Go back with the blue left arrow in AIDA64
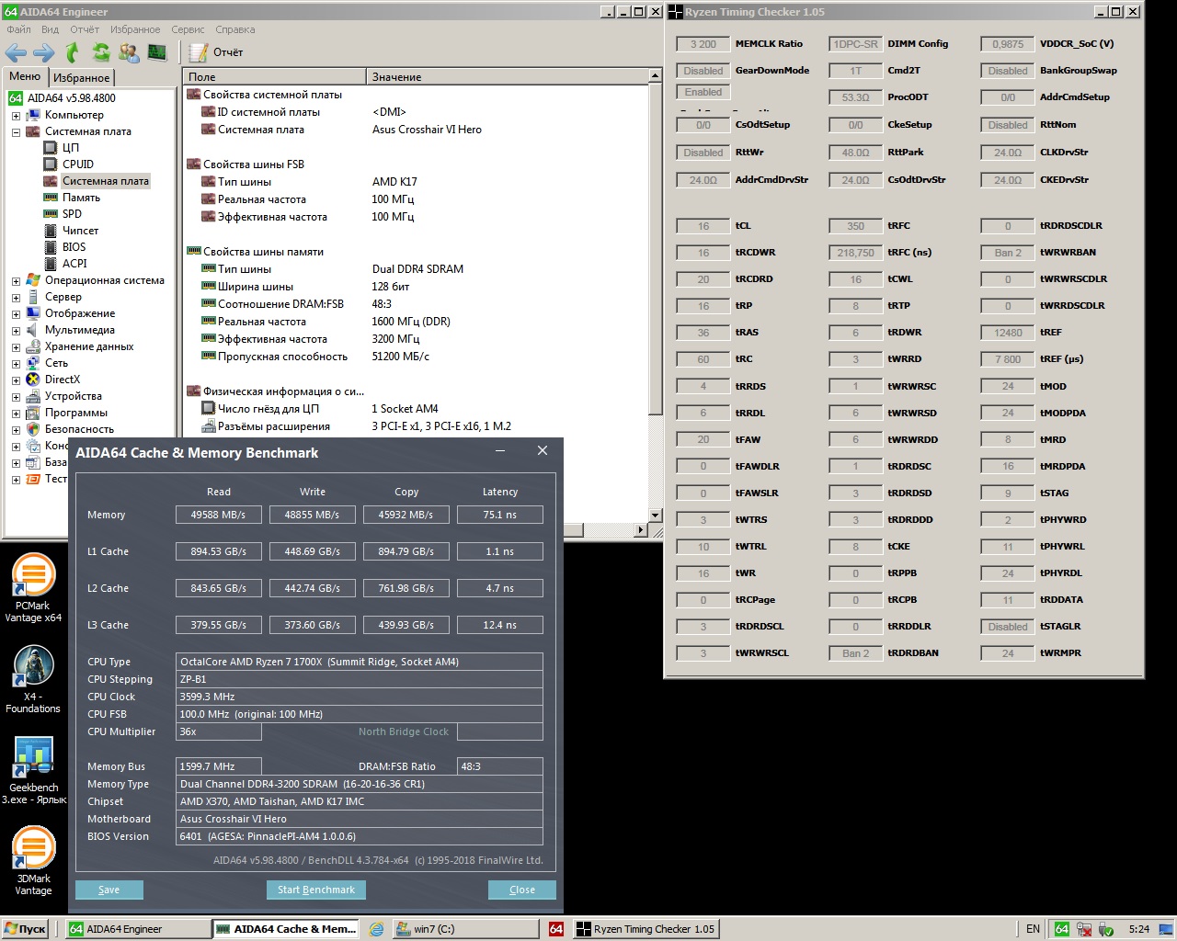 coord(16,52)
